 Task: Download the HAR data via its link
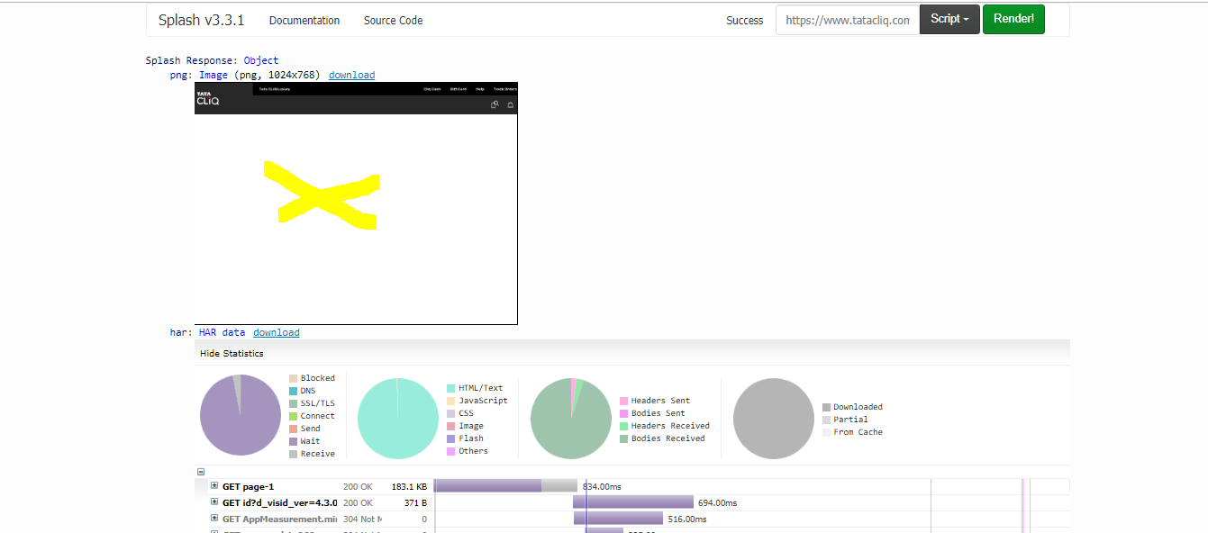pyautogui.click(x=277, y=332)
